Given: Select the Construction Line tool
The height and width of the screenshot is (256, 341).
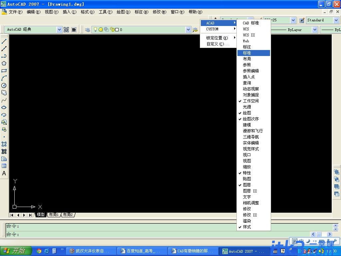Looking at the screenshot, I should pos(4,49).
